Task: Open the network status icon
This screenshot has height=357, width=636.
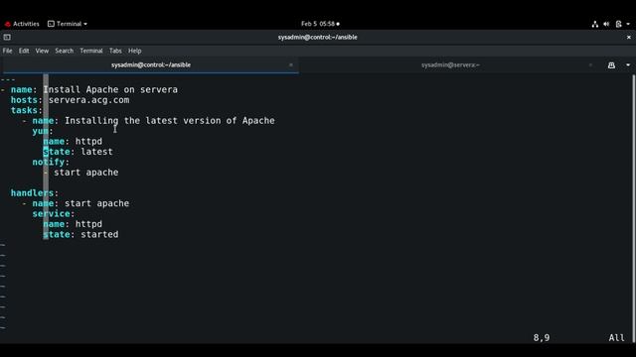Action: [x=594, y=24]
